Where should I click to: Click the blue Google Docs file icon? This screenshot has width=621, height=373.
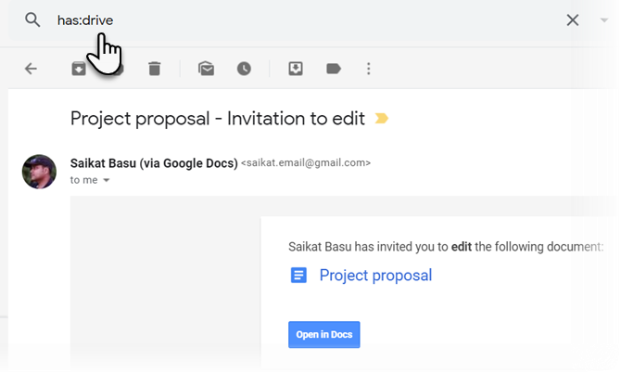298,276
